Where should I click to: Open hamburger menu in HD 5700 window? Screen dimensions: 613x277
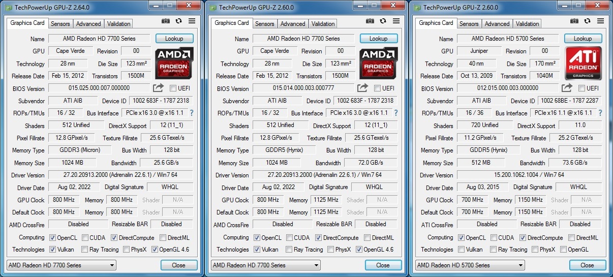[x=600, y=21]
